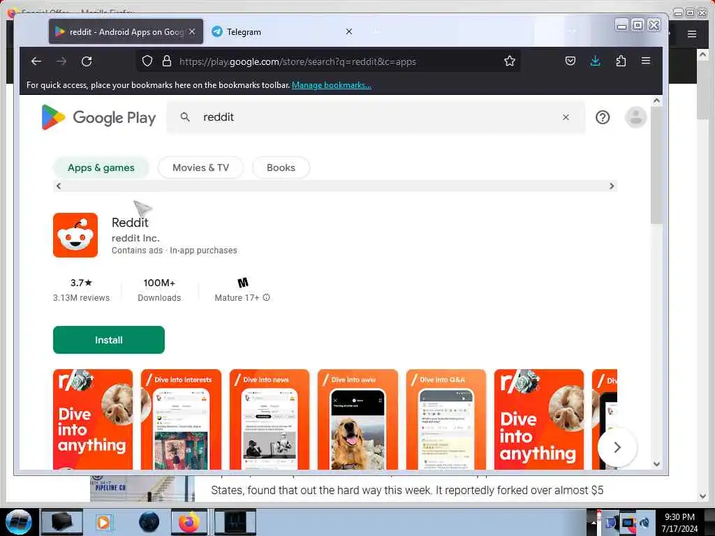715x536 pixels.
Task: Open the account avatar menu
Action: [635, 117]
